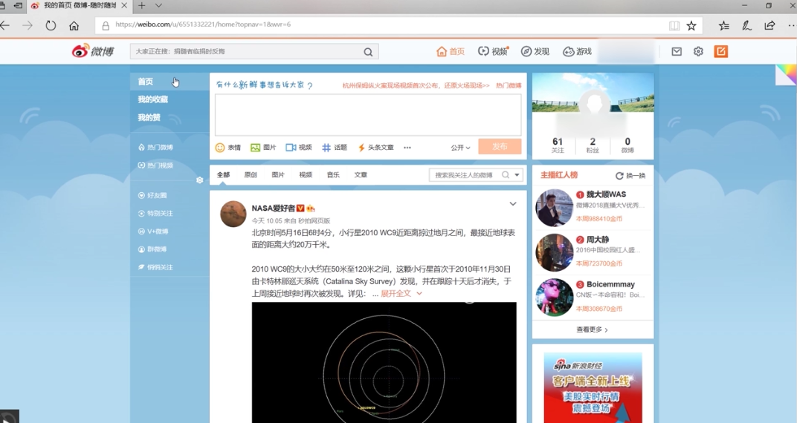The height and width of the screenshot is (423, 797).
Task: Expand the NASA爱好者 post options chevron
Action: click(513, 204)
